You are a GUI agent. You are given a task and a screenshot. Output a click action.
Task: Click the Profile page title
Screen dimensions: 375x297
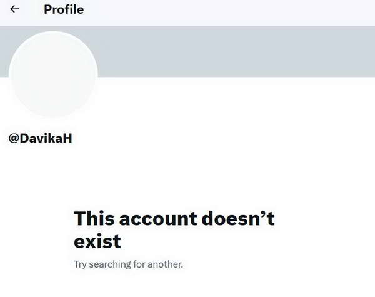pos(64,9)
